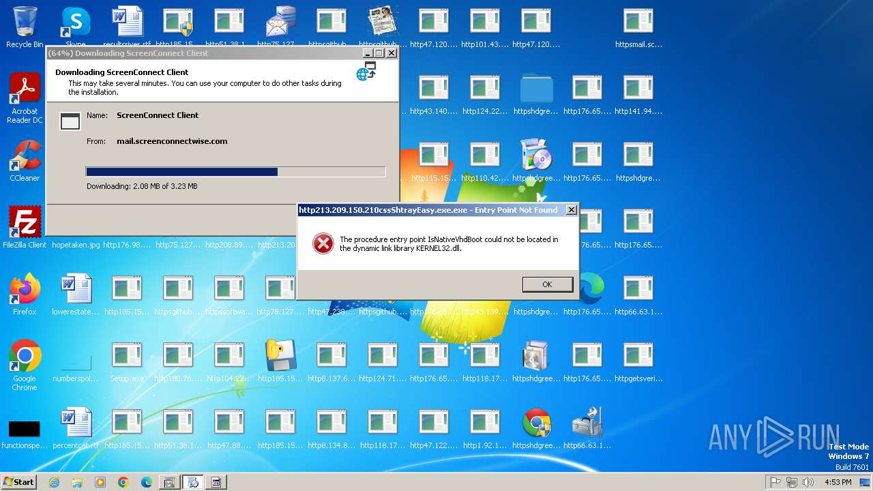Select the hopetaken.jpg file label

[x=76, y=245]
